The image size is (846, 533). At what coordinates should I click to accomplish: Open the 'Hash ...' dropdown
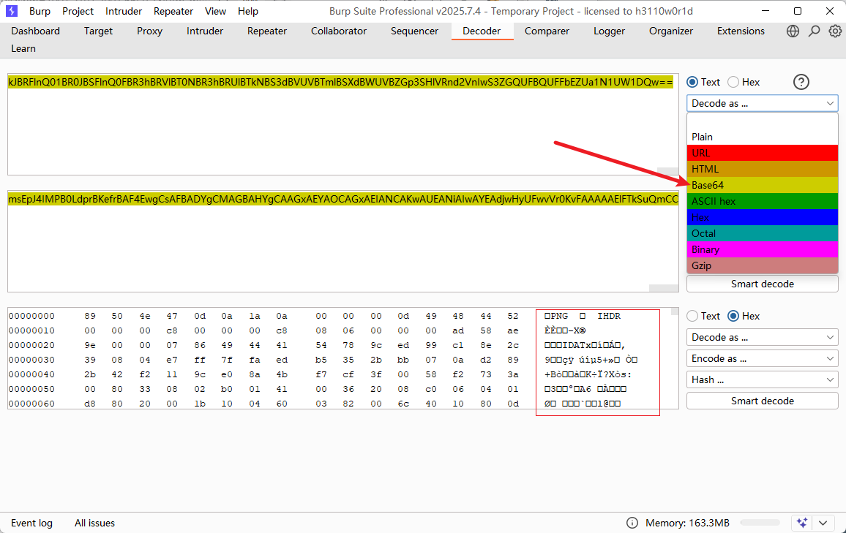tap(763, 380)
